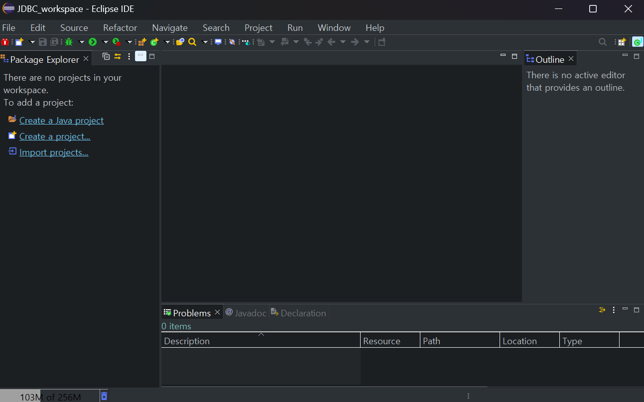This screenshot has height=402, width=644.
Task: Click the New Java Class icon
Action: (154, 42)
